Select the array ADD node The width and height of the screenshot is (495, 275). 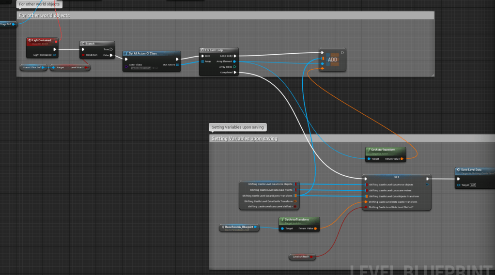[x=332, y=60]
